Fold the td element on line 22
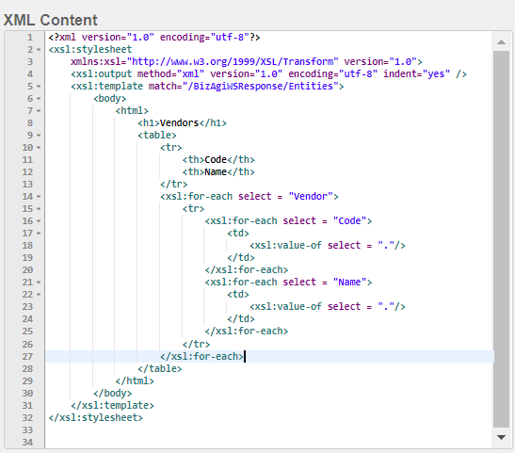Viewport: 515px width, 453px height. point(39,295)
